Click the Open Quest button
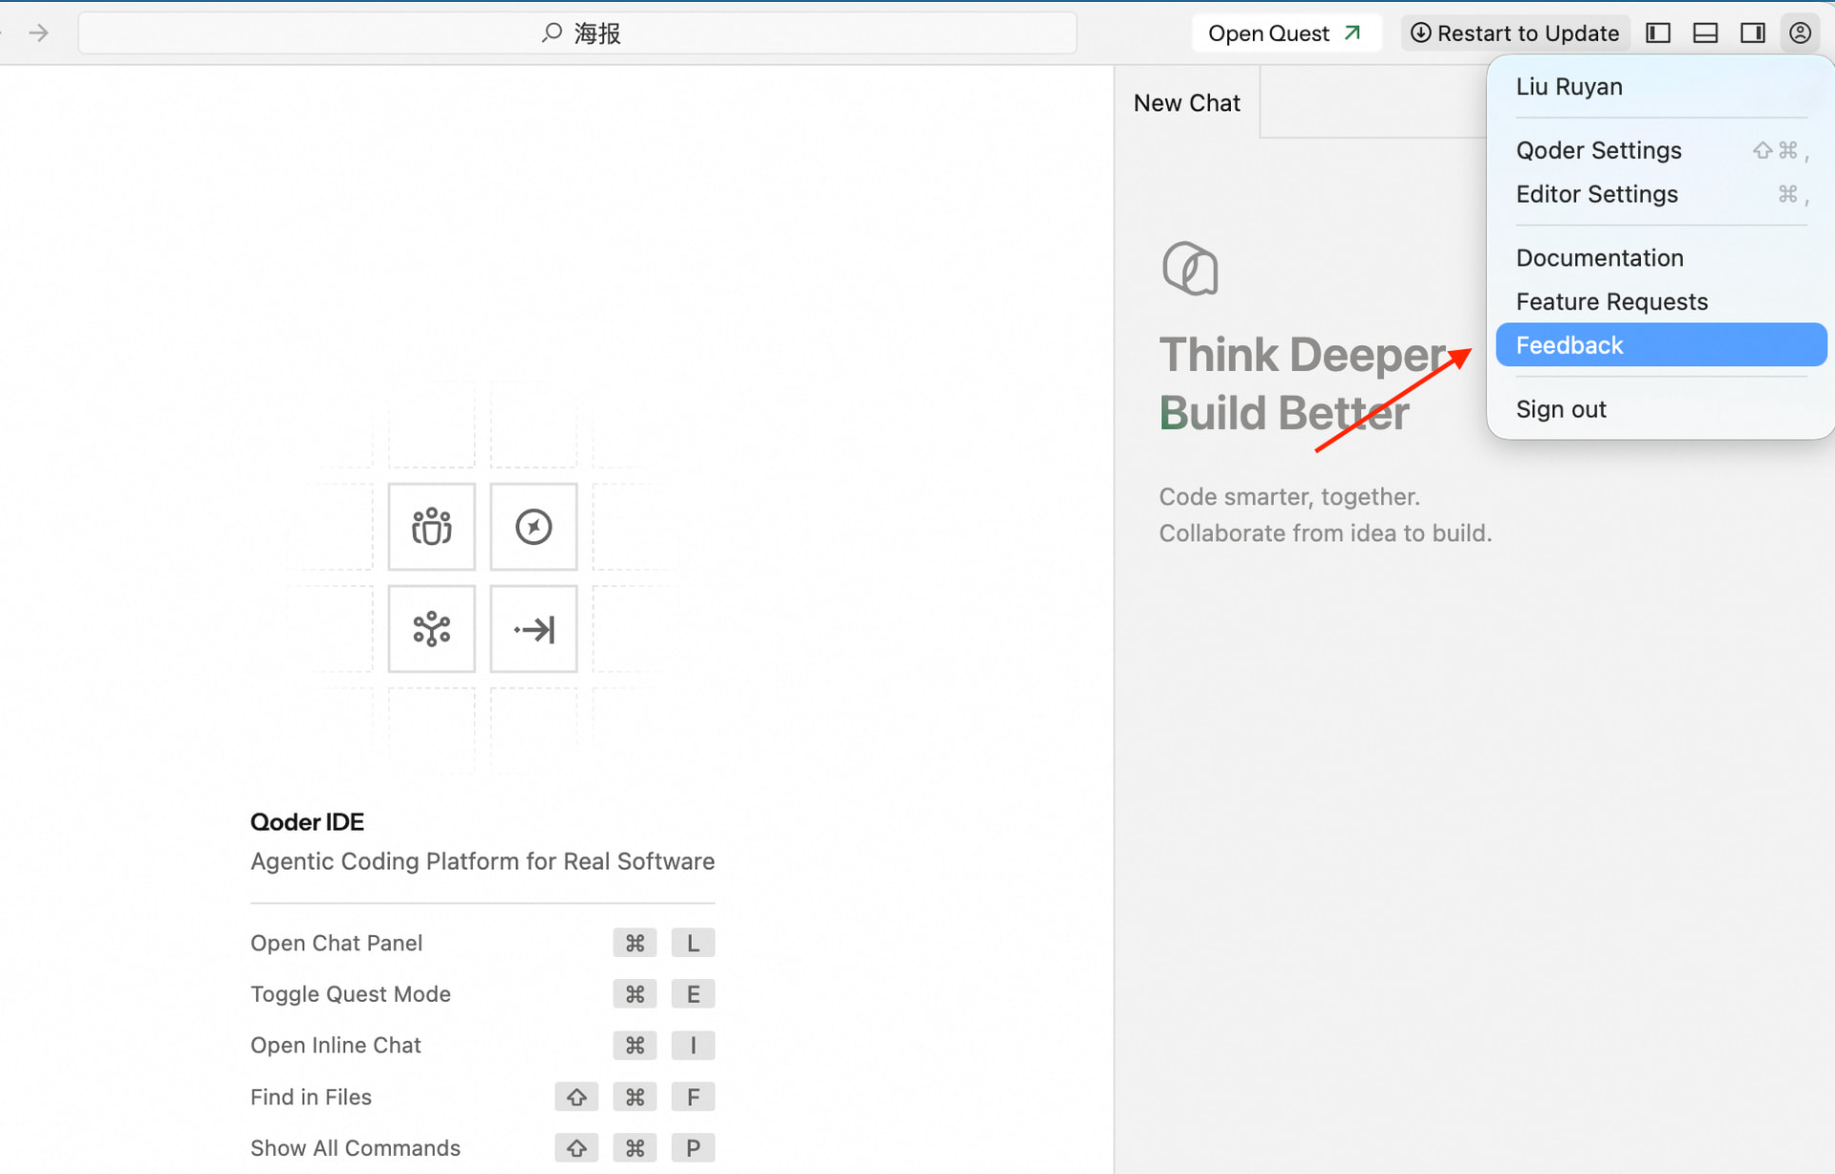The image size is (1835, 1174). tap(1285, 33)
